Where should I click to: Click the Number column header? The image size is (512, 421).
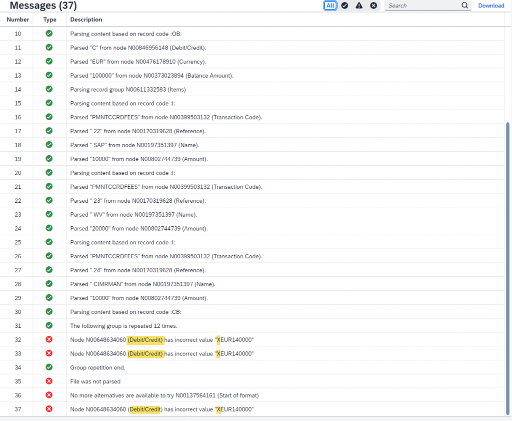(17, 20)
